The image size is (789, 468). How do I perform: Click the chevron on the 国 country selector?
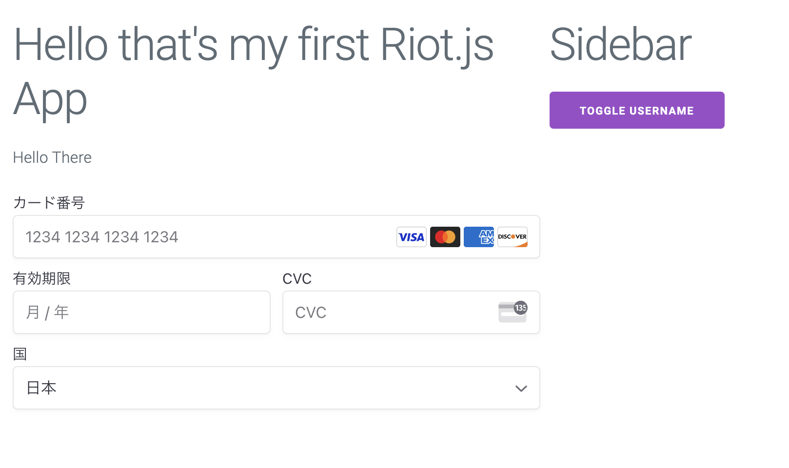click(x=521, y=389)
